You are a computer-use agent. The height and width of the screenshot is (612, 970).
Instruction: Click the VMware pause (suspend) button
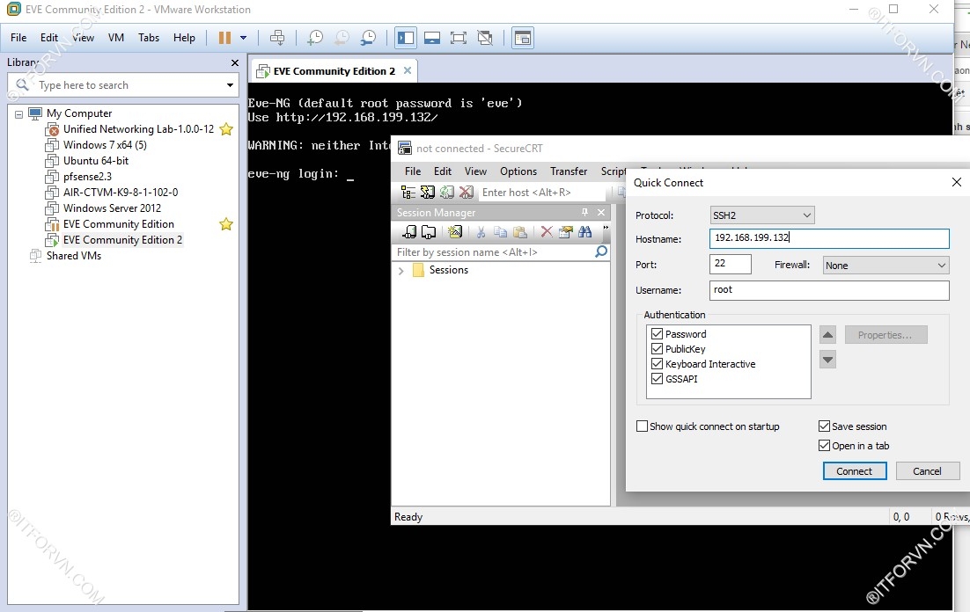(x=224, y=38)
